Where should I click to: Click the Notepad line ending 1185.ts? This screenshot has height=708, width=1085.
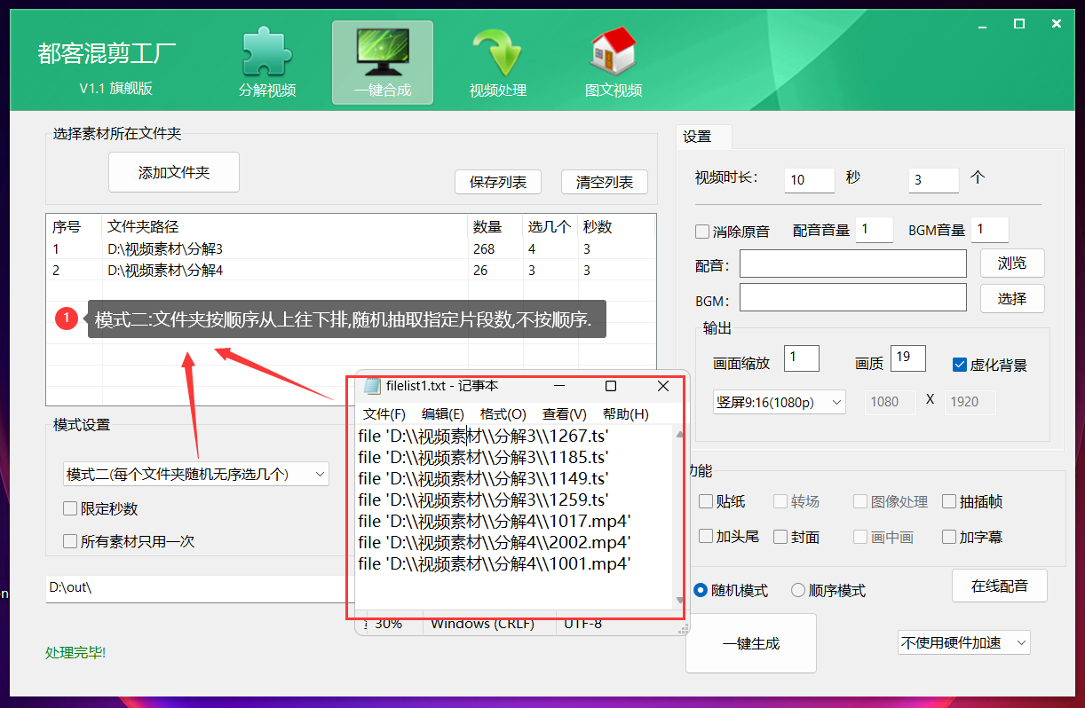pyautogui.click(x=483, y=457)
